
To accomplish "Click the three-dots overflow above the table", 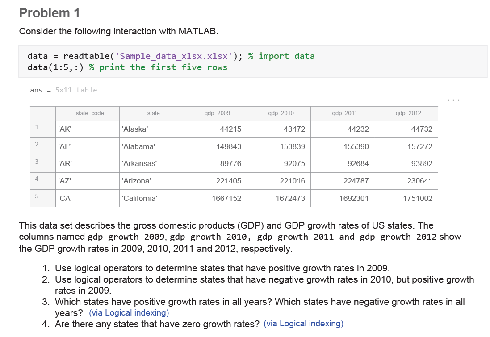I will pyautogui.click(x=453, y=100).
